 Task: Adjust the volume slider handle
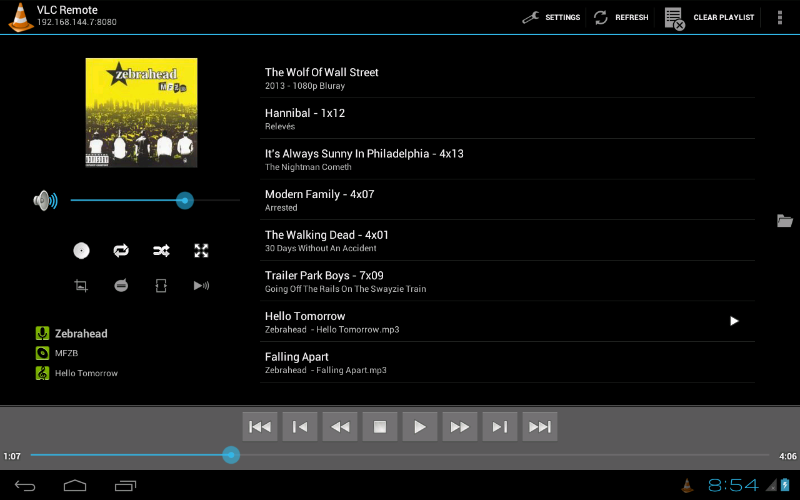pyautogui.click(x=184, y=201)
